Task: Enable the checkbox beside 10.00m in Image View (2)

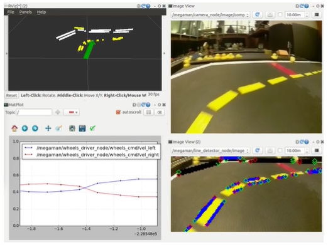Action: (280, 150)
